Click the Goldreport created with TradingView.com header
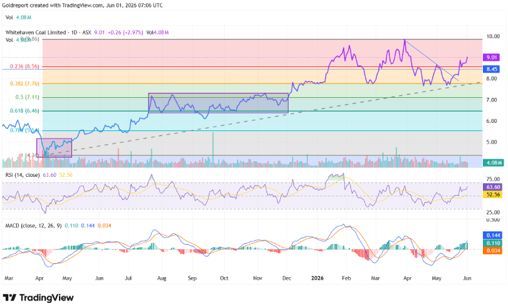The width and height of the screenshot is (508, 306). coord(82,5)
